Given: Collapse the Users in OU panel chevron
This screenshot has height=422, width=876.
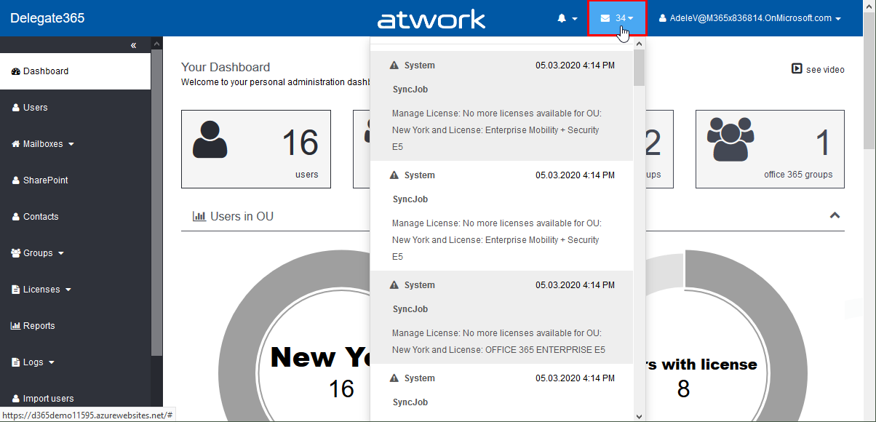Looking at the screenshot, I should [835, 215].
